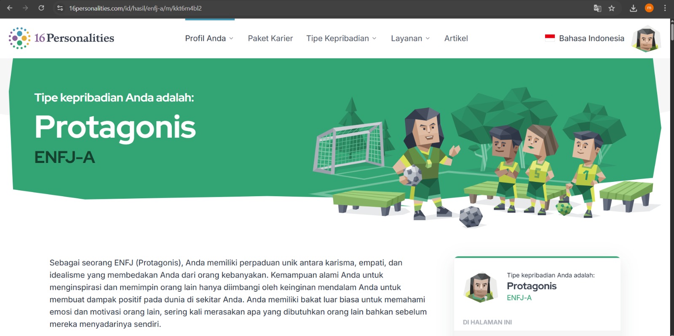Image resolution: width=674 pixels, height=336 pixels.
Task: Click the vertical page scrollbar
Action: point(671,177)
